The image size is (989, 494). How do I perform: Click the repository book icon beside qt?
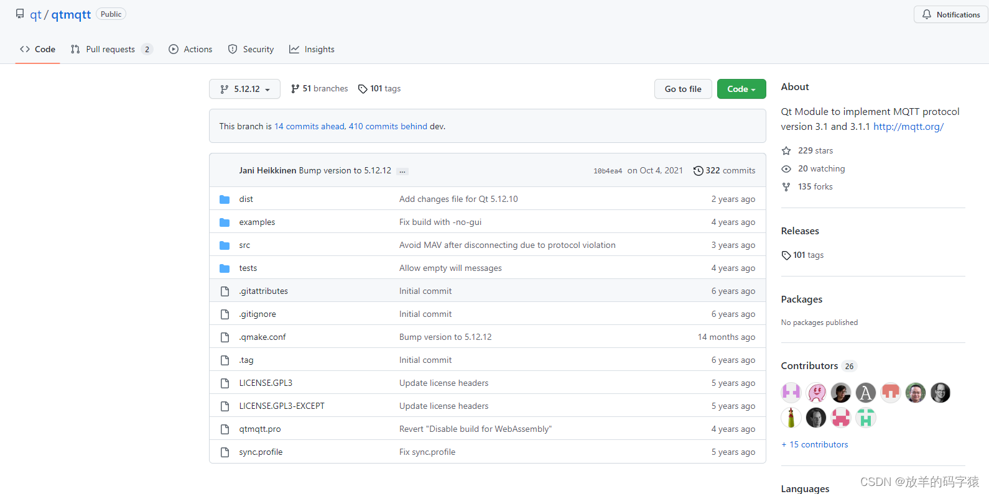(x=20, y=14)
